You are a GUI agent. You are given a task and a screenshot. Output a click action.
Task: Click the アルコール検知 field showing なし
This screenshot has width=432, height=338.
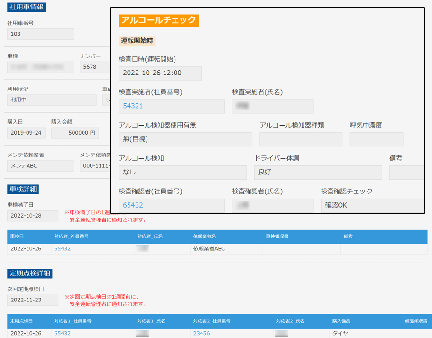coord(183,173)
